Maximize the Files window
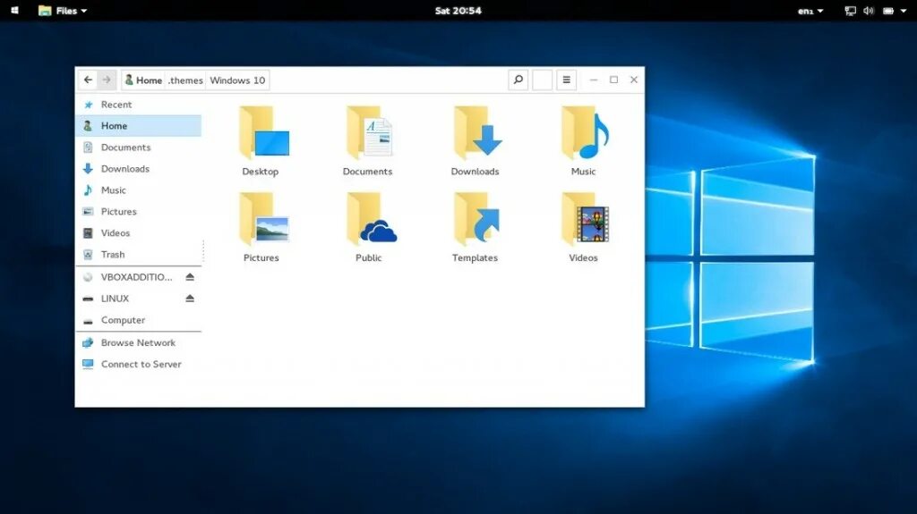Screen dimensions: 917x514 pyautogui.click(x=613, y=80)
